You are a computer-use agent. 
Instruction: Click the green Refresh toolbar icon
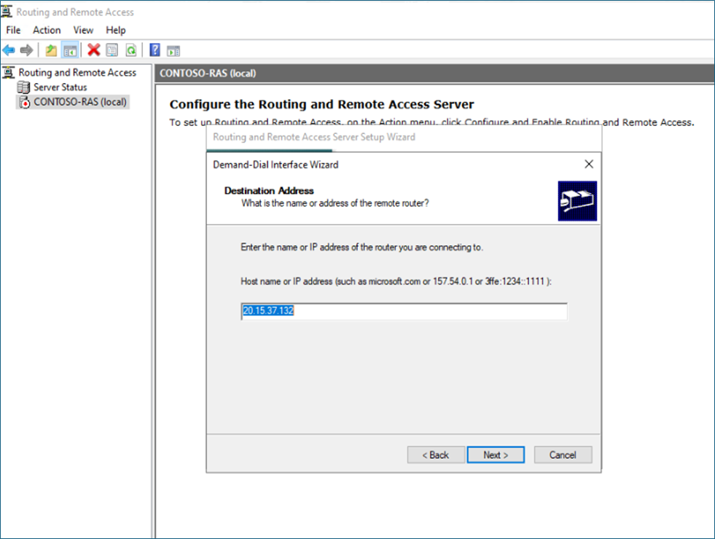coord(130,50)
